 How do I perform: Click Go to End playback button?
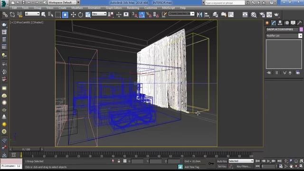pyautogui.click(x=279, y=161)
